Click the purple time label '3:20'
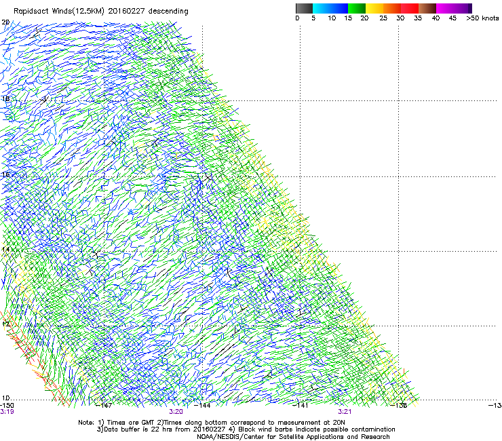Screen dimensions: 502x441 click(x=176, y=412)
